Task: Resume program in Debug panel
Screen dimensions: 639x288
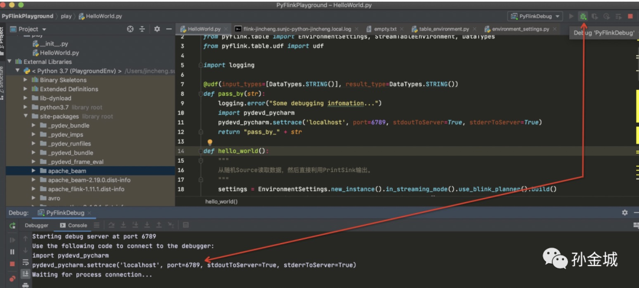Action: 12,240
